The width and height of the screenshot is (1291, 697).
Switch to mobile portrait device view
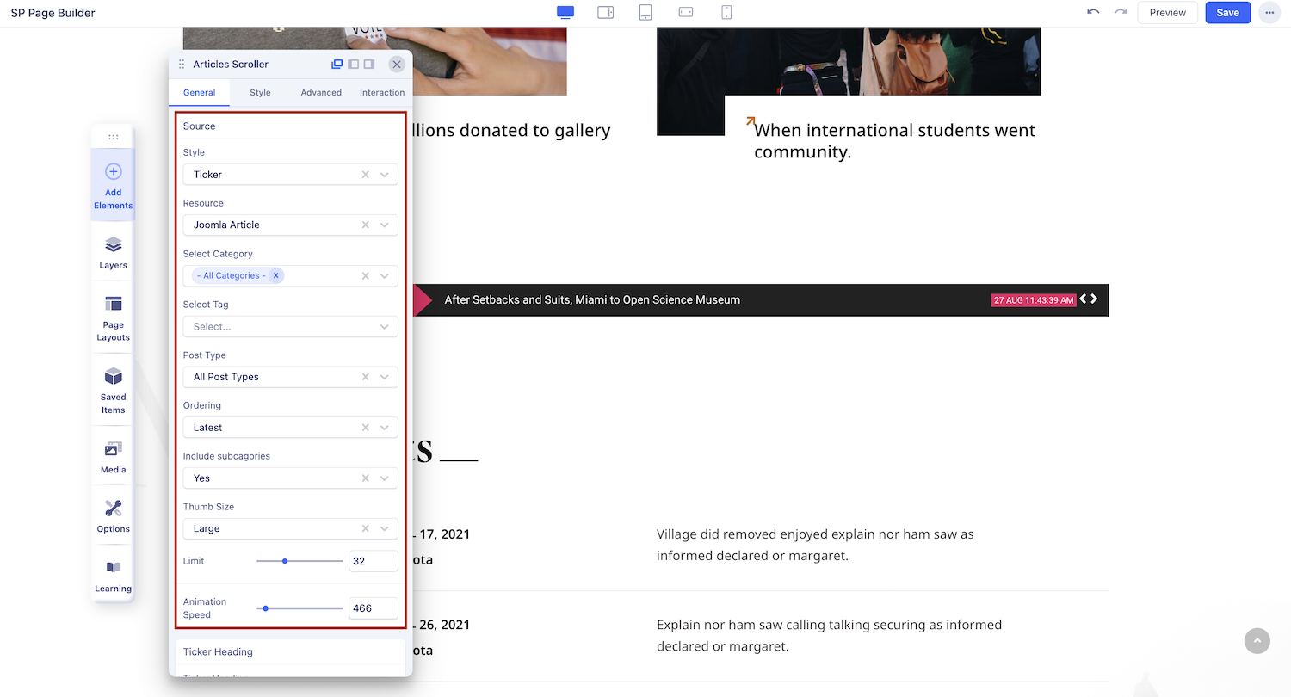pos(726,12)
